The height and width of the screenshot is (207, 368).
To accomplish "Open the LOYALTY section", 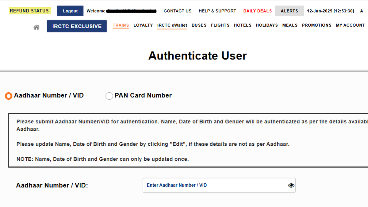I will [x=143, y=25].
